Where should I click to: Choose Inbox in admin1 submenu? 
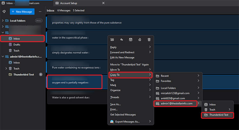[x=218, y=105]
